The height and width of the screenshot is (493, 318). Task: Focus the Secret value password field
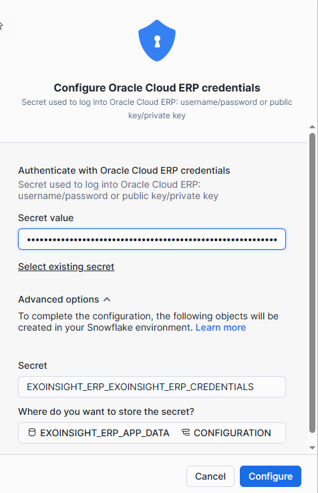coord(152,239)
